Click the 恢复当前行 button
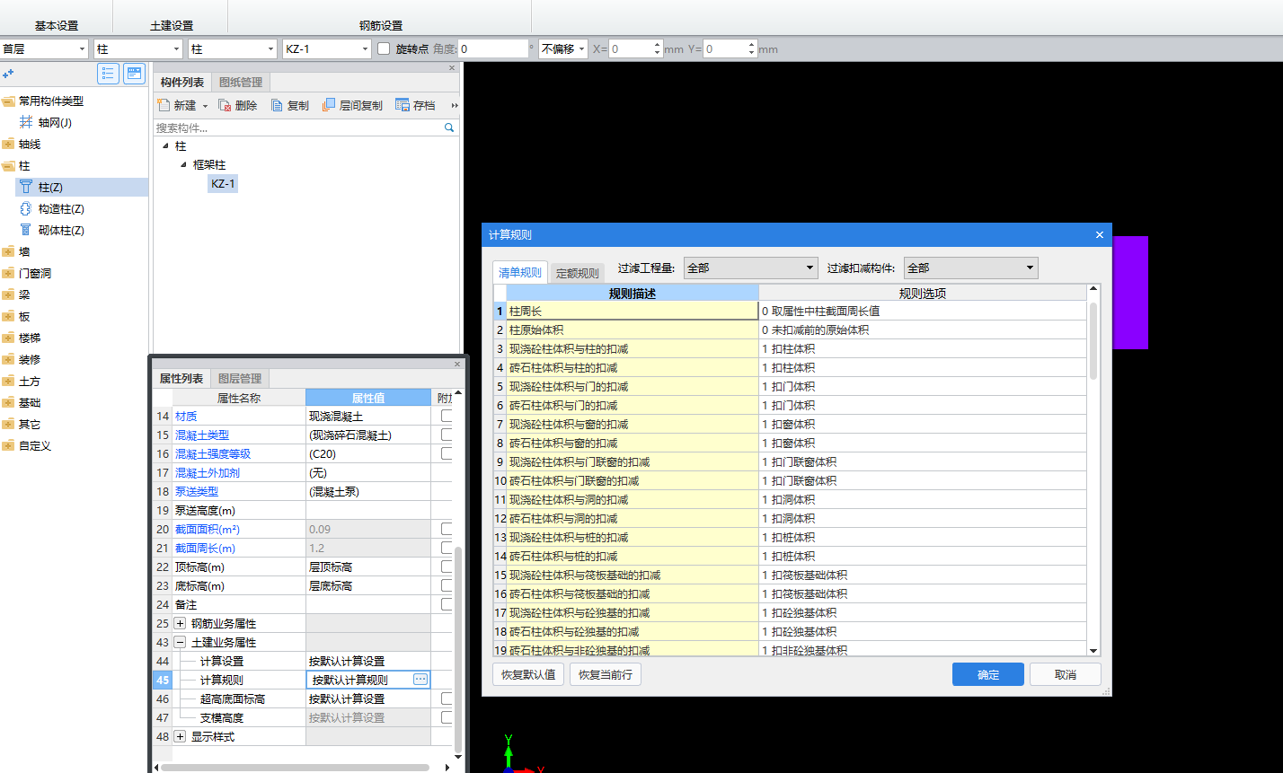This screenshot has width=1283, height=773. pyautogui.click(x=606, y=674)
